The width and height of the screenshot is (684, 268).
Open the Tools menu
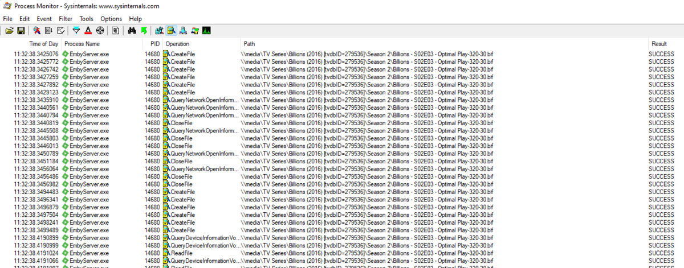pos(87,19)
